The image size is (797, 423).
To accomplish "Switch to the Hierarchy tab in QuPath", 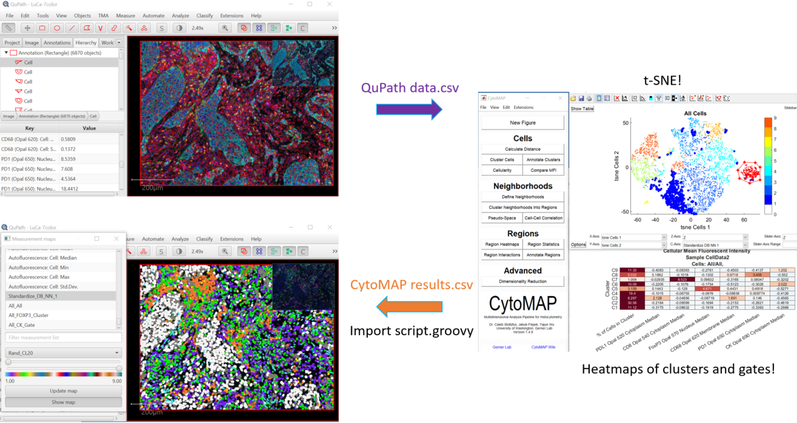I will (85, 42).
